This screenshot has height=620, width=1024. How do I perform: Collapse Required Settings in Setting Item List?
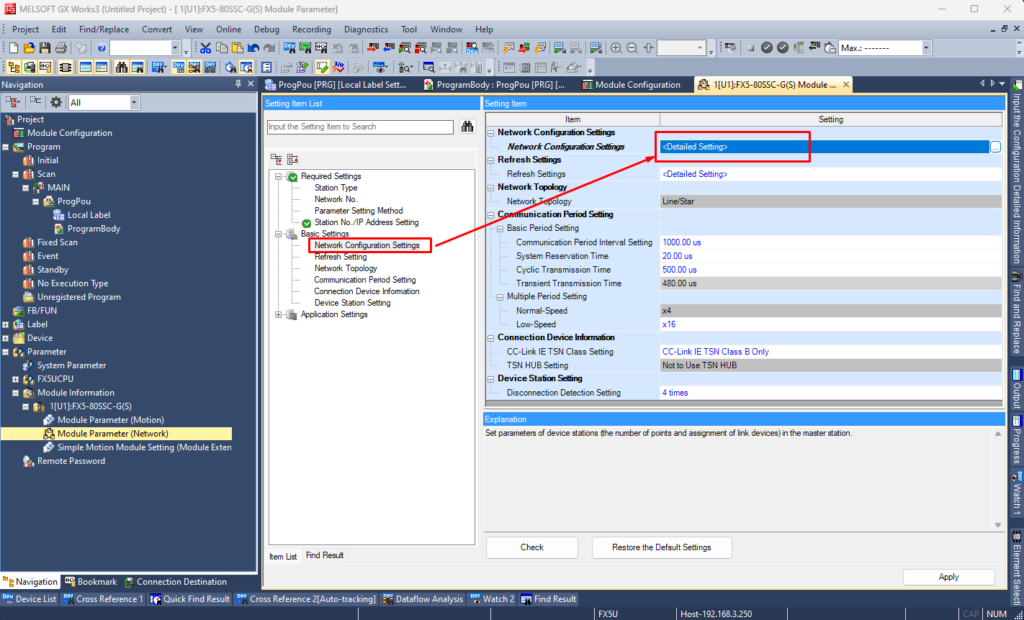click(x=279, y=176)
